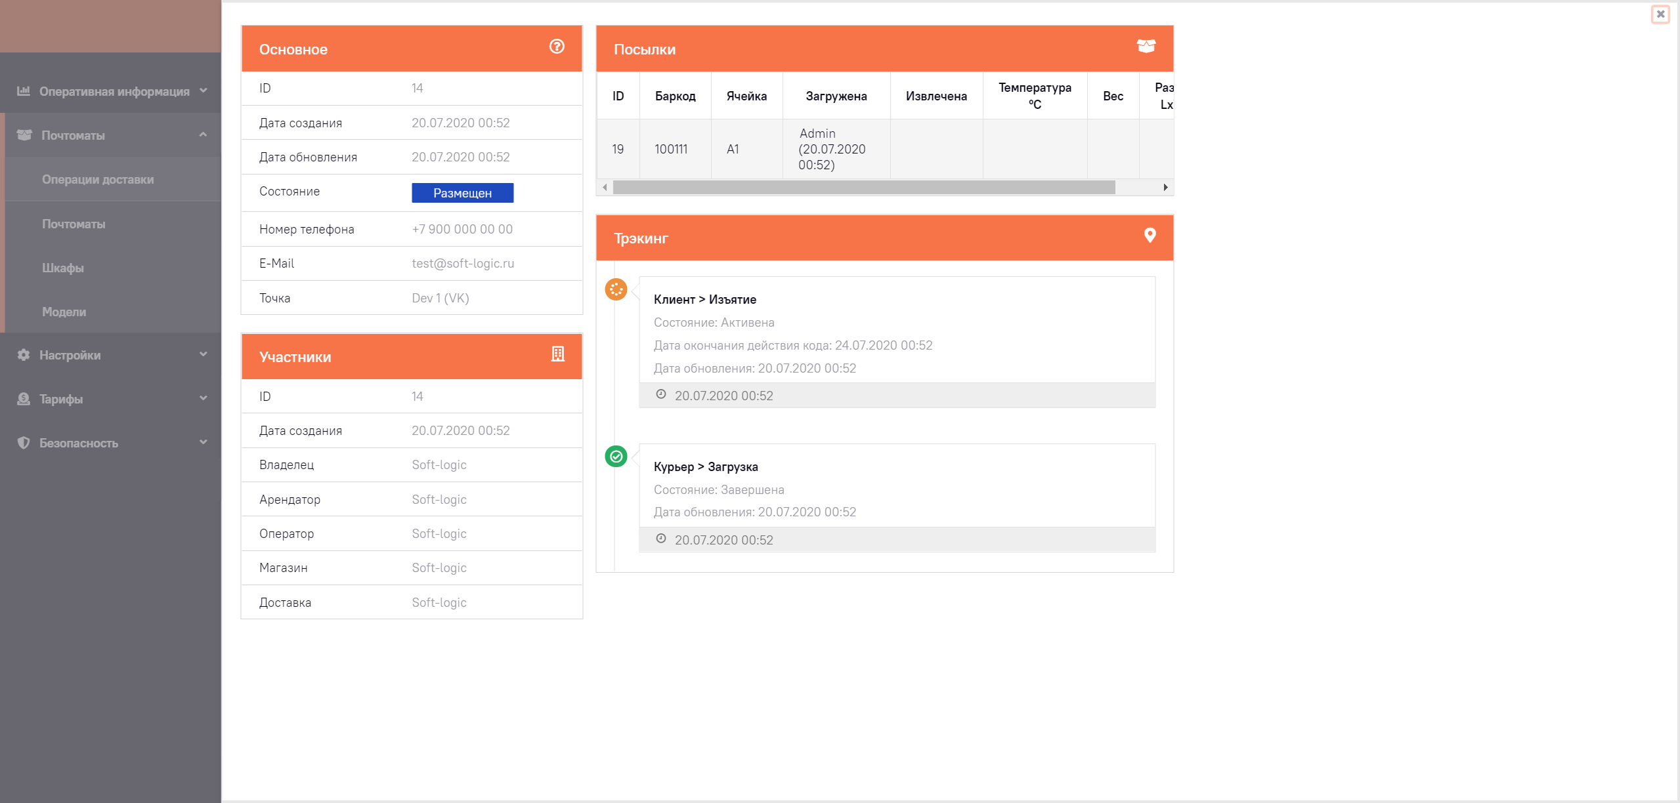Click the blue Размещен status badge
The image size is (1680, 803).
(x=462, y=193)
